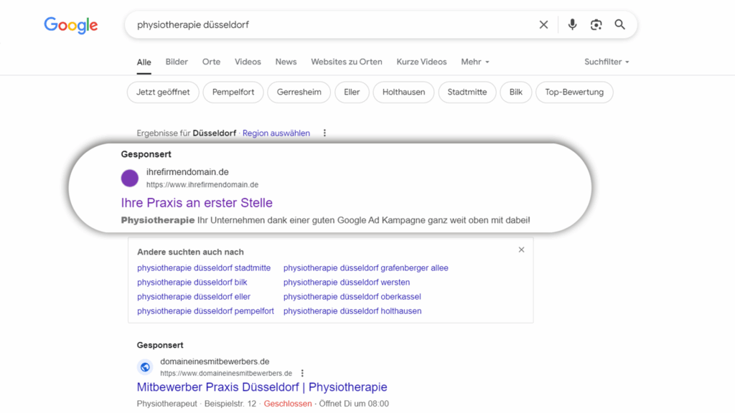Click the purple circle favicon of ihrefirmendomain.de
The width and height of the screenshot is (735, 413).
[x=130, y=179]
